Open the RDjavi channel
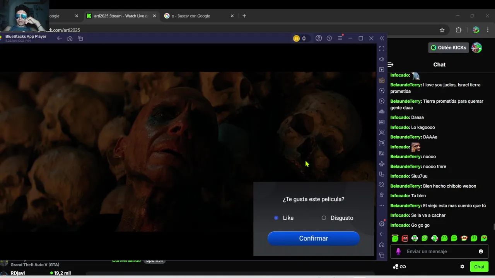This screenshot has height=278, width=495. pyautogui.click(x=18, y=273)
